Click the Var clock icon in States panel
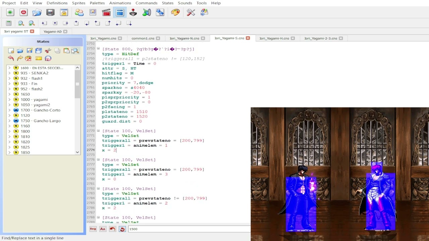Screen dimensions: 429x241 [x=48, y=59]
